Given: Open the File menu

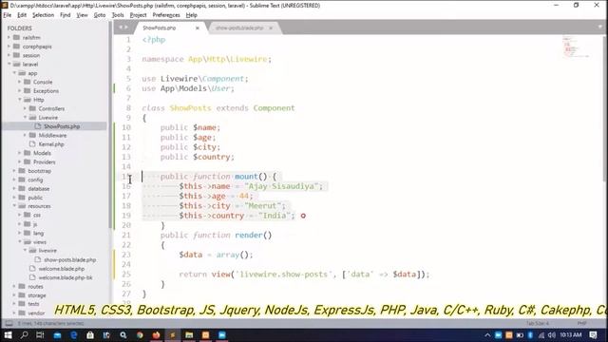Looking at the screenshot, I should [x=8, y=15].
